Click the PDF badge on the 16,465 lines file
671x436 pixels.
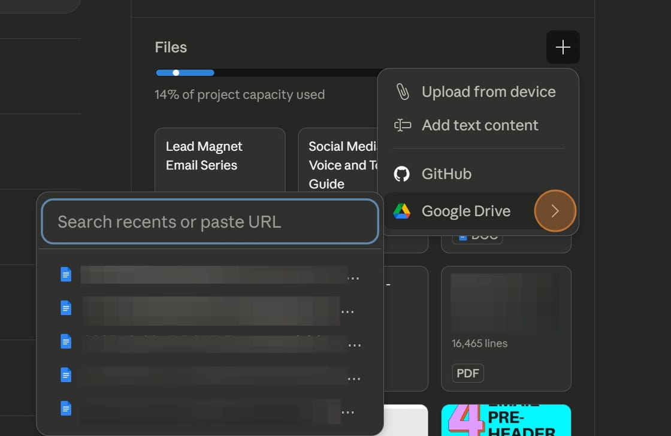click(467, 373)
